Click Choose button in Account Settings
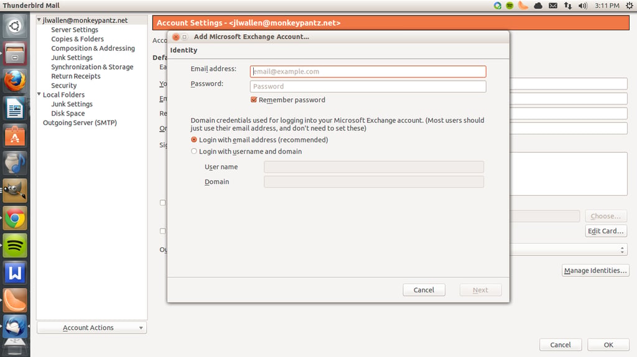637x357 pixels. 605,216
